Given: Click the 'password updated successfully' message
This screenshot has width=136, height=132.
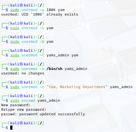Looking at the screenshot, I should (52, 114).
